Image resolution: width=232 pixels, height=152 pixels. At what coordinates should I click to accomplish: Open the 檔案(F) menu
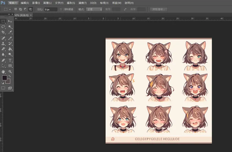tap(13, 3)
